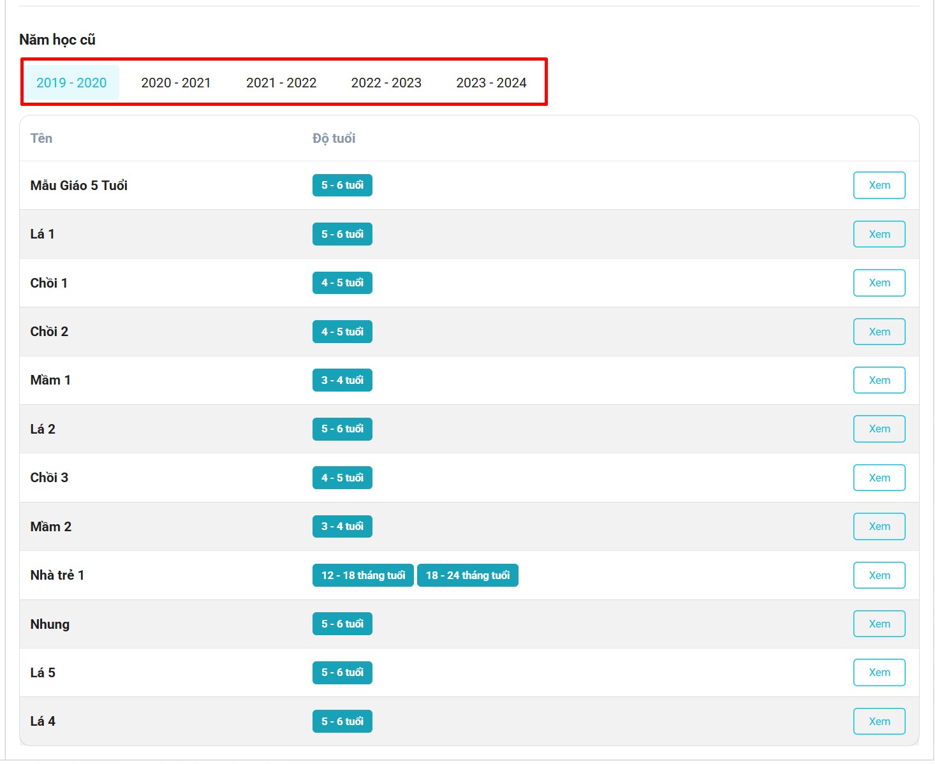Click the 18 - 24 tháng tuổi tag
The width and height of the screenshot is (935, 764).
point(467,575)
